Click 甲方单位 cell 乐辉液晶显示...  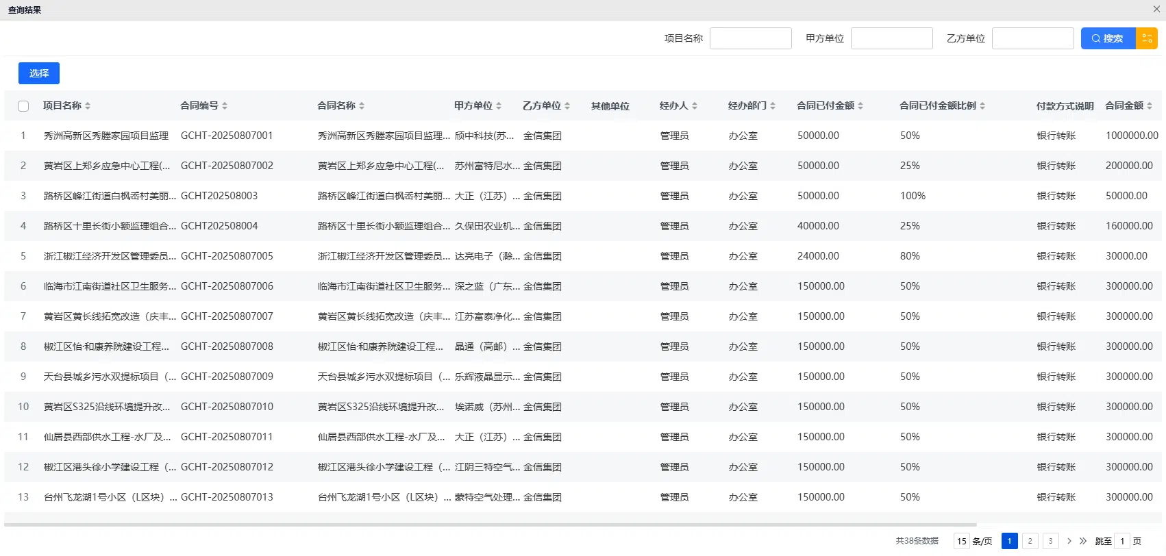coord(487,377)
